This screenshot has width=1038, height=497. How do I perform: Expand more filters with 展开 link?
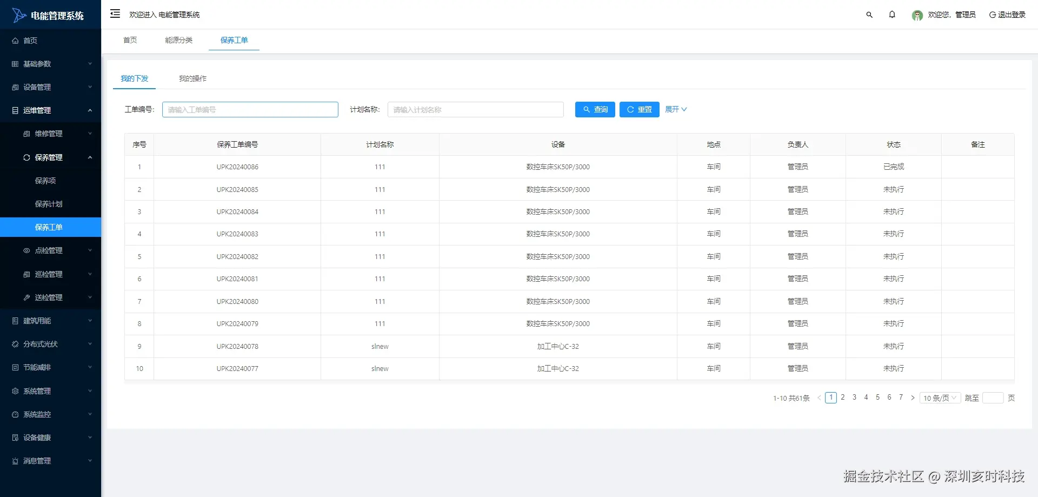coord(676,109)
